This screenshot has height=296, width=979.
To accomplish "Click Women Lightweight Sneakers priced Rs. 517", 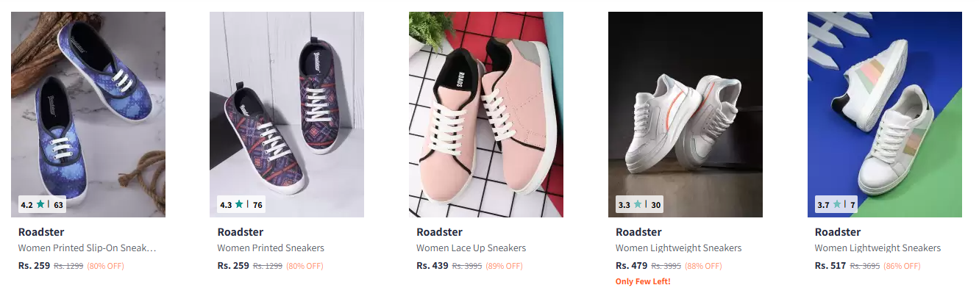I will (877, 248).
